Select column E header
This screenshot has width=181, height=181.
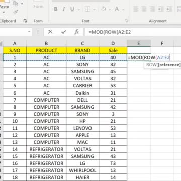coord(139,43)
